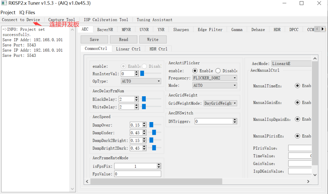Viewport: 328px width, 194px height.
Task: Open the Frequency FLICKER_50HZ dropdown
Action: tap(215, 78)
